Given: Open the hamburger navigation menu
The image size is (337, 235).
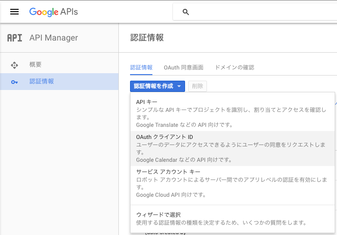Looking at the screenshot, I should [14, 12].
